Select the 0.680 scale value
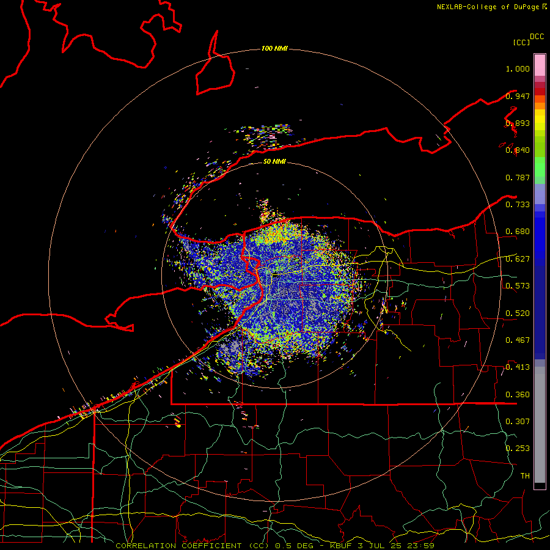 point(518,231)
